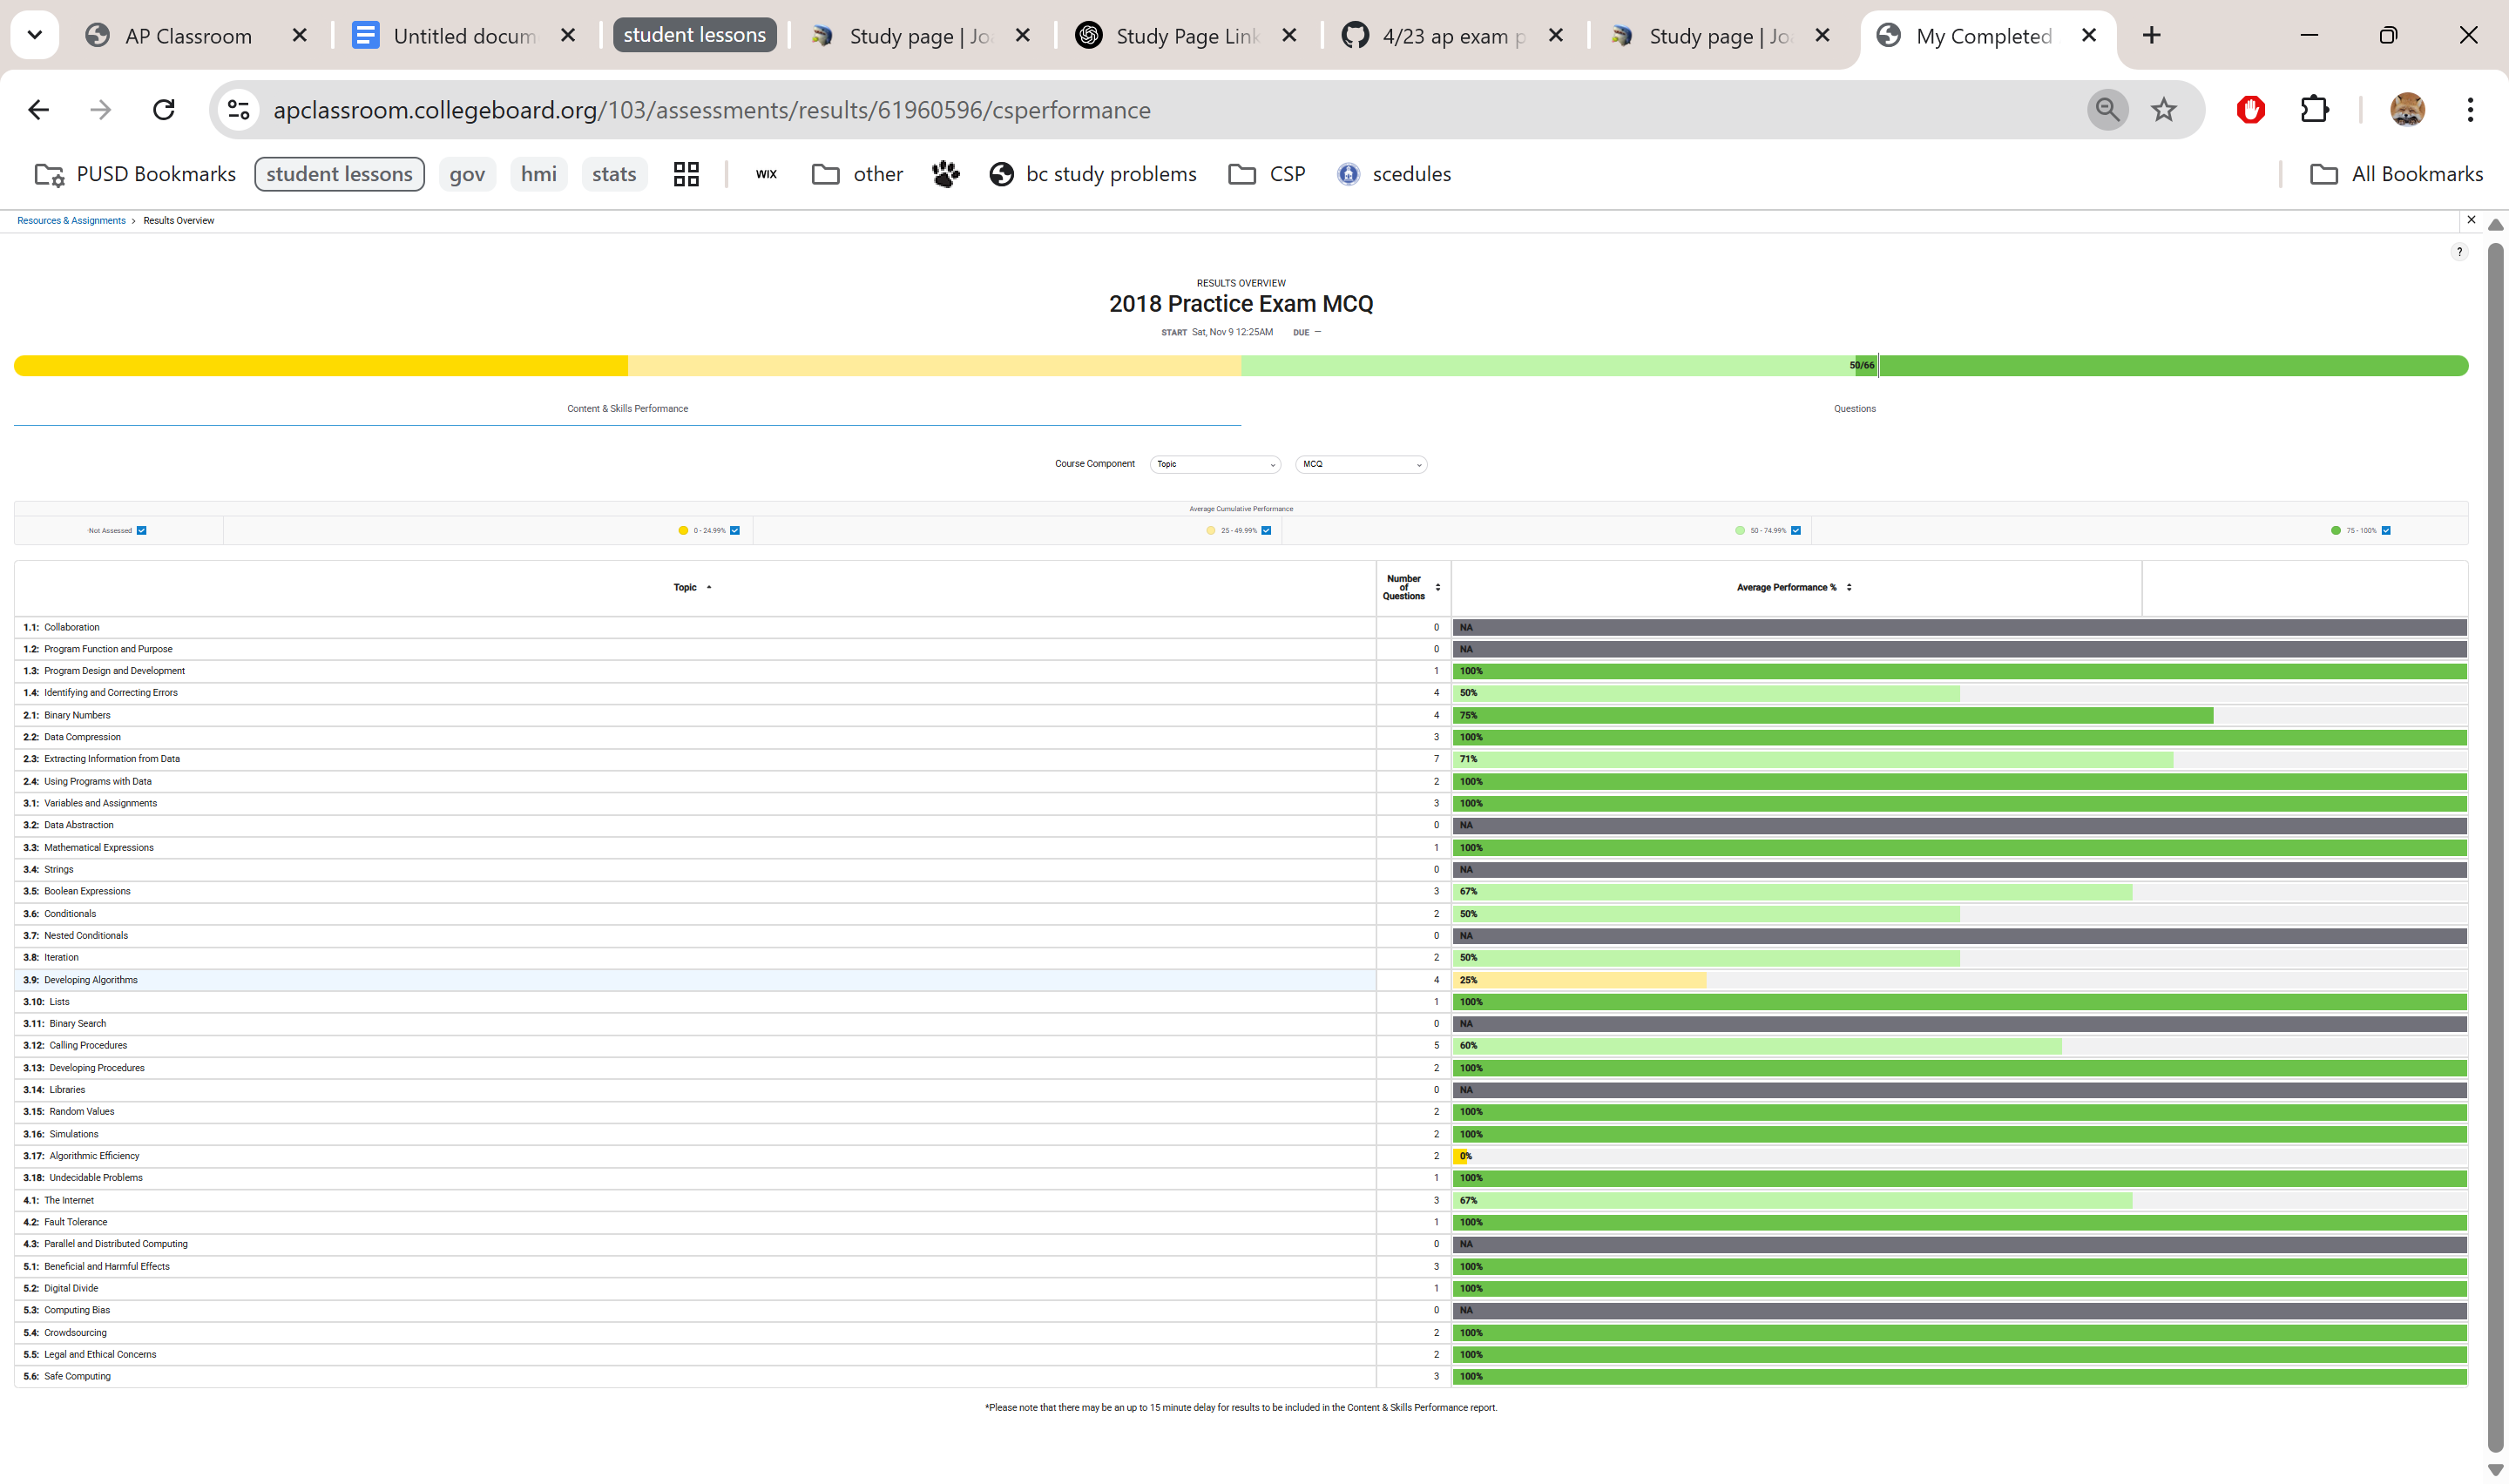Open the hmi bookmark group
Viewport: 2509px width, 1484px height.
click(x=539, y=174)
